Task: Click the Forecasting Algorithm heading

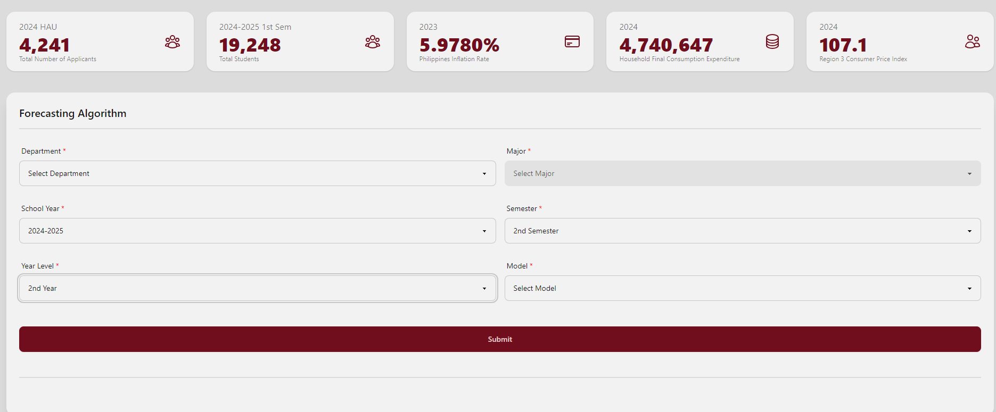Action: click(73, 113)
